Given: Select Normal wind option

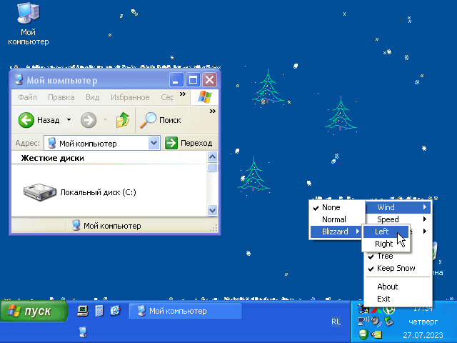Looking at the screenshot, I should pos(337,219).
